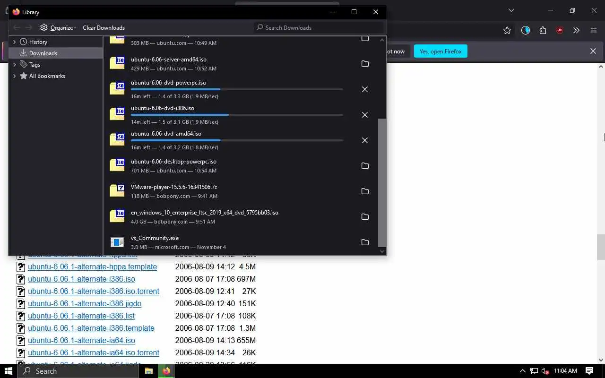Screen dimensions: 605x378
Task: Click the ubuntu-6.06-desktop-powerpc.iso file icon
Action: click(x=117, y=165)
